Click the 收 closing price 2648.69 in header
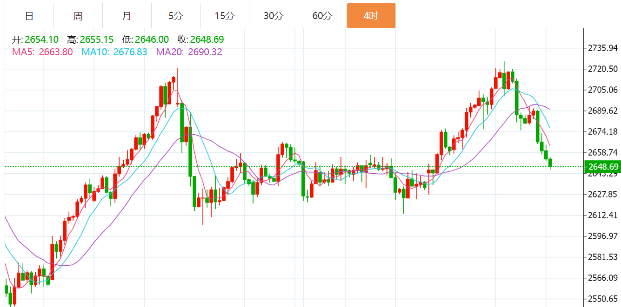 coord(207,39)
